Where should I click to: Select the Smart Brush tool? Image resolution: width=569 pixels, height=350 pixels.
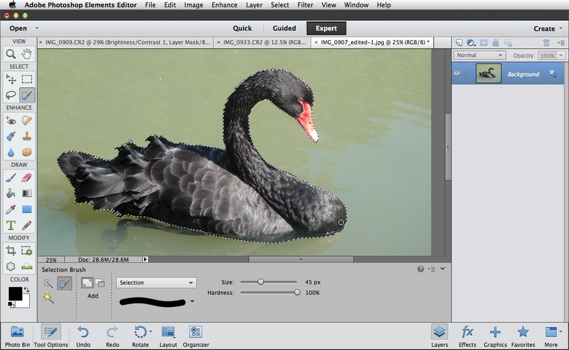[x=11, y=136]
